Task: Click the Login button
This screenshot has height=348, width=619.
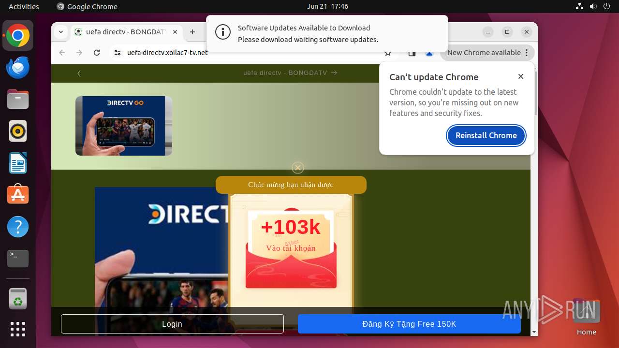Action: pos(172,324)
